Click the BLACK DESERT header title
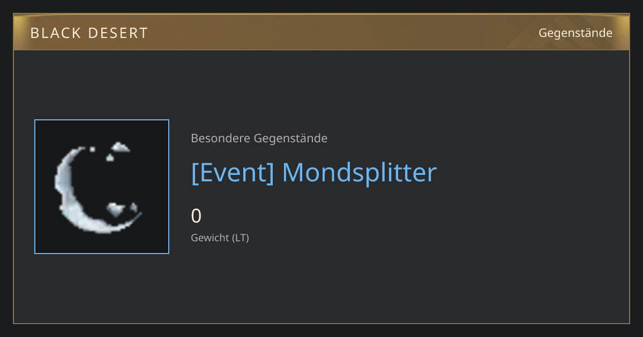Image resolution: width=643 pixels, height=337 pixels. [x=89, y=33]
